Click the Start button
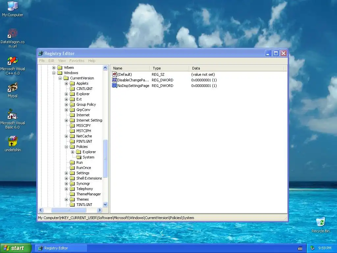Screen dimensions: 337x253 pyautogui.click(x=16, y=248)
